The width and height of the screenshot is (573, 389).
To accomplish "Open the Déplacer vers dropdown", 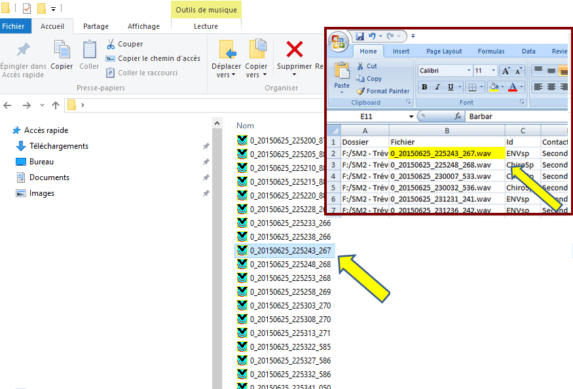I will coord(227,75).
